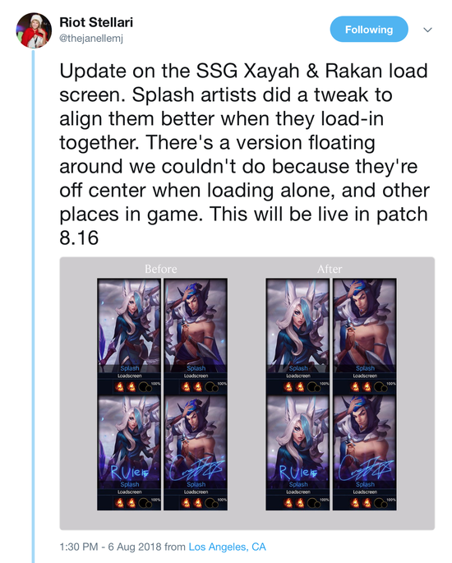Click the tweet text mentioning patch 8.16
This screenshot has height=563, width=452.
[244, 154]
